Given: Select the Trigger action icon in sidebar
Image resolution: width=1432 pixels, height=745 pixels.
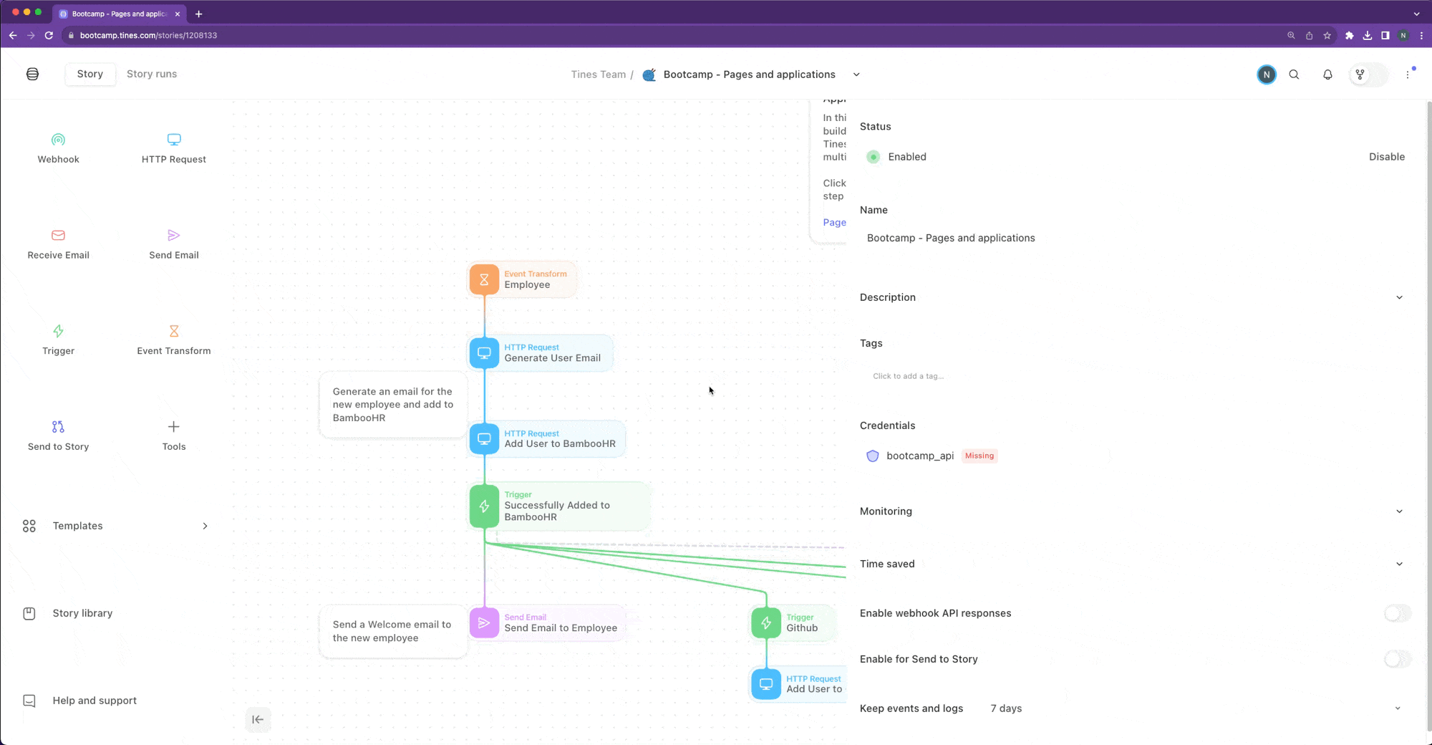Looking at the screenshot, I should pos(58,331).
